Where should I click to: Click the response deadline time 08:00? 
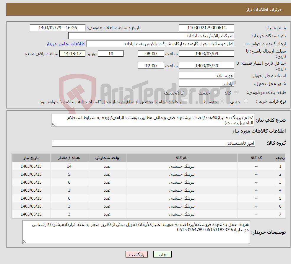(x=151, y=54)
